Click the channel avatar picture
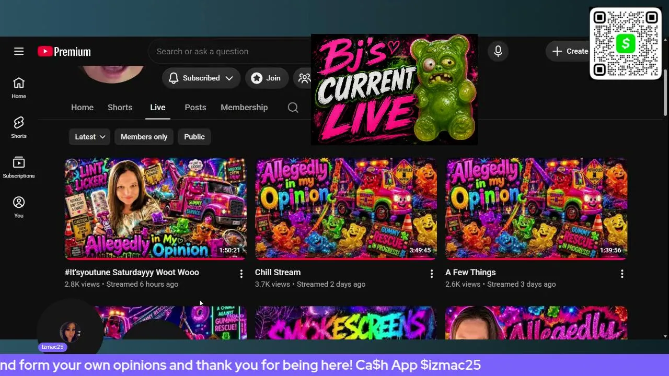Viewport: 669px width, 376px height. 112,74
